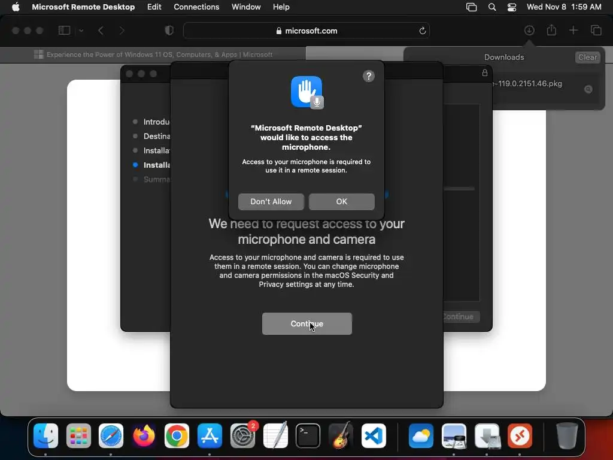Image resolution: width=613 pixels, height=460 pixels.
Task: Select the Windows 11 Microsoft tab
Action: point(153,55)
